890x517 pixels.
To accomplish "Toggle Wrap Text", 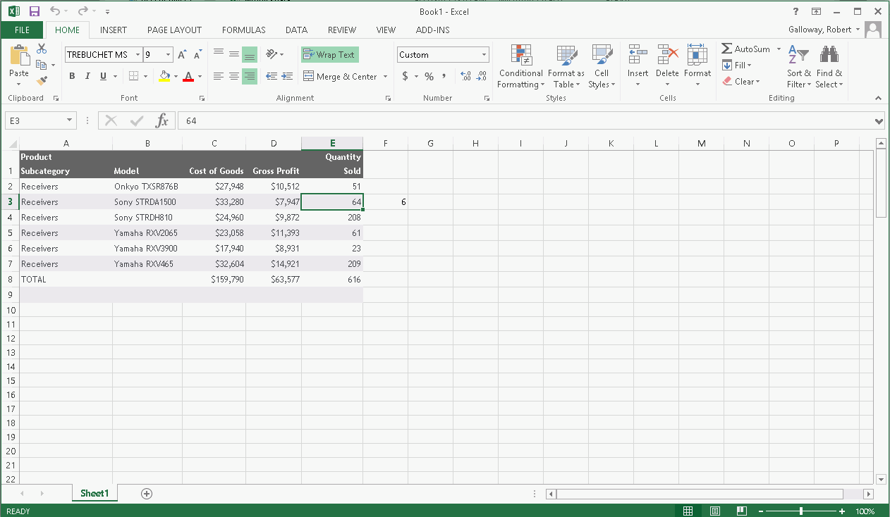I will 329,54.
